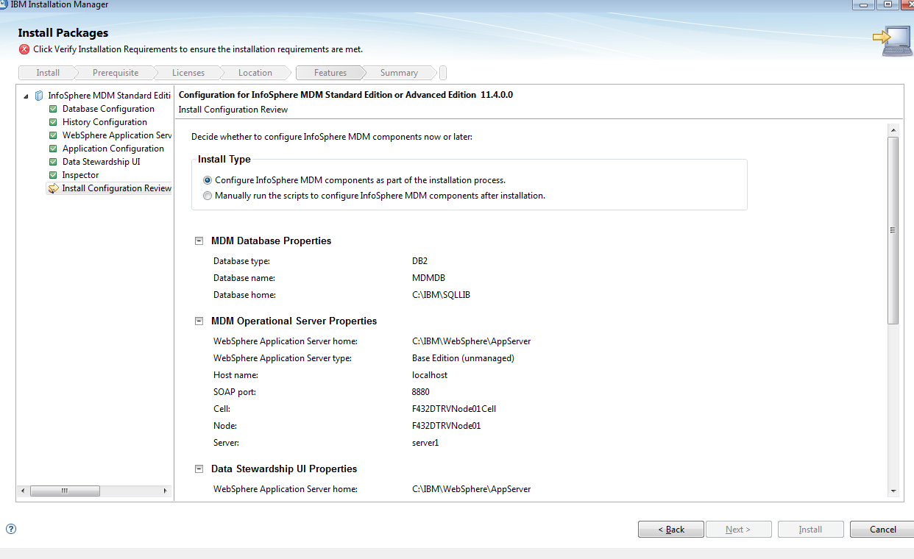Collapse the MDM Operational Server Properties section
The height and width of the screenshot is (559, 914).
[x=199, y=321]
